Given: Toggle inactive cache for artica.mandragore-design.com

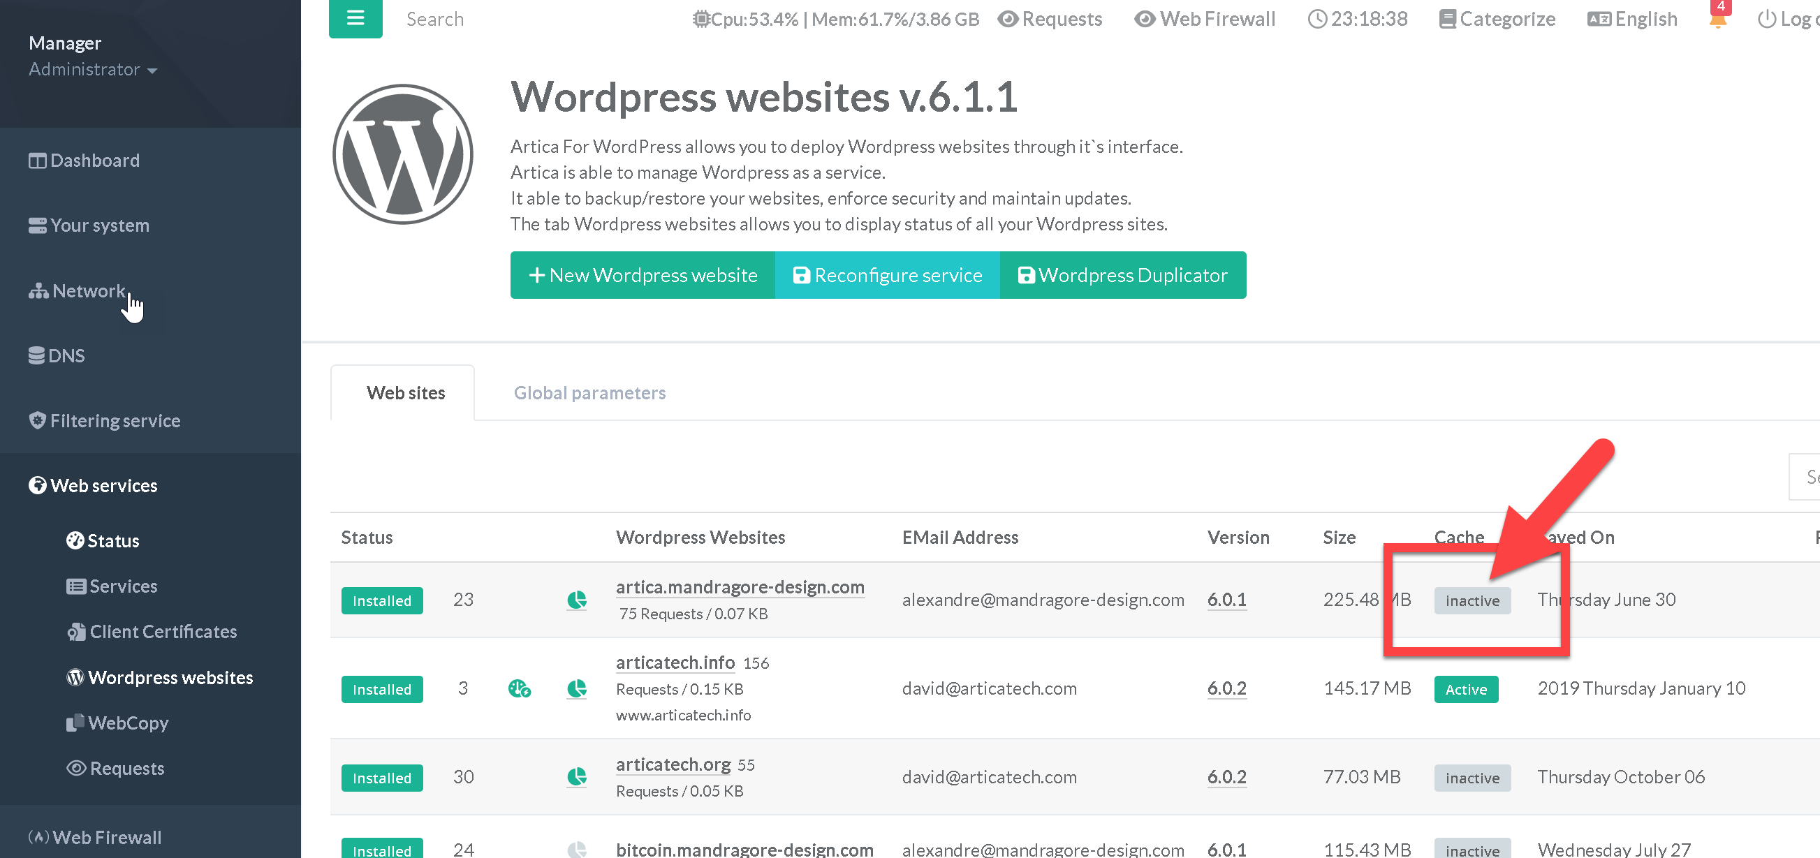Looking at the screenshot, I should [1472, 601].
